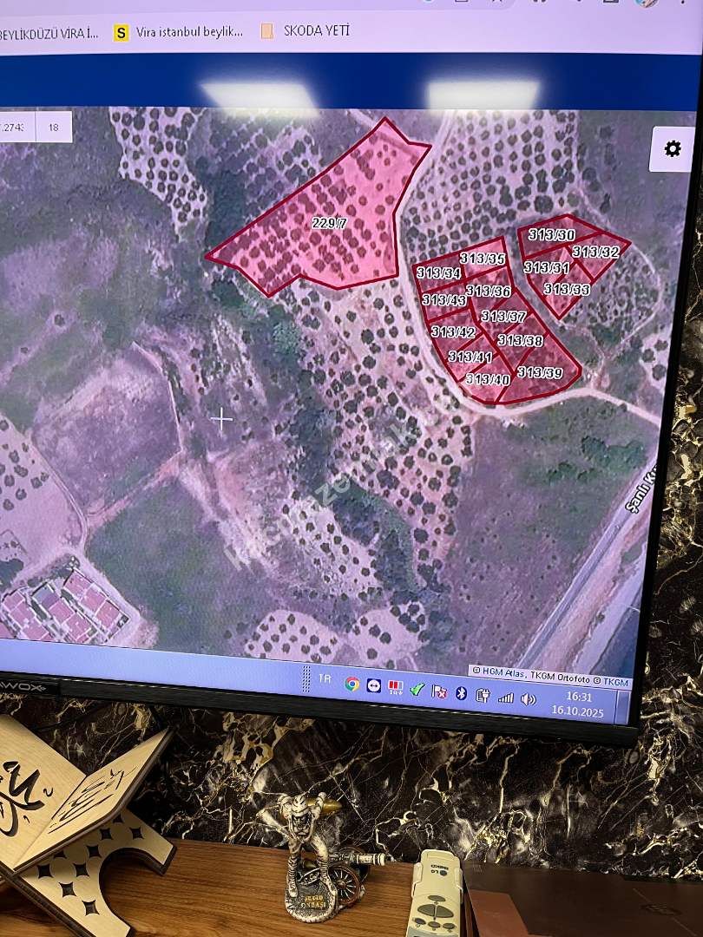The width and height of the screenshot is (703, 937).
Task: Click the BEYLİKDÜZÜ VİRA bookmark
Action: [x=48, y=34]
